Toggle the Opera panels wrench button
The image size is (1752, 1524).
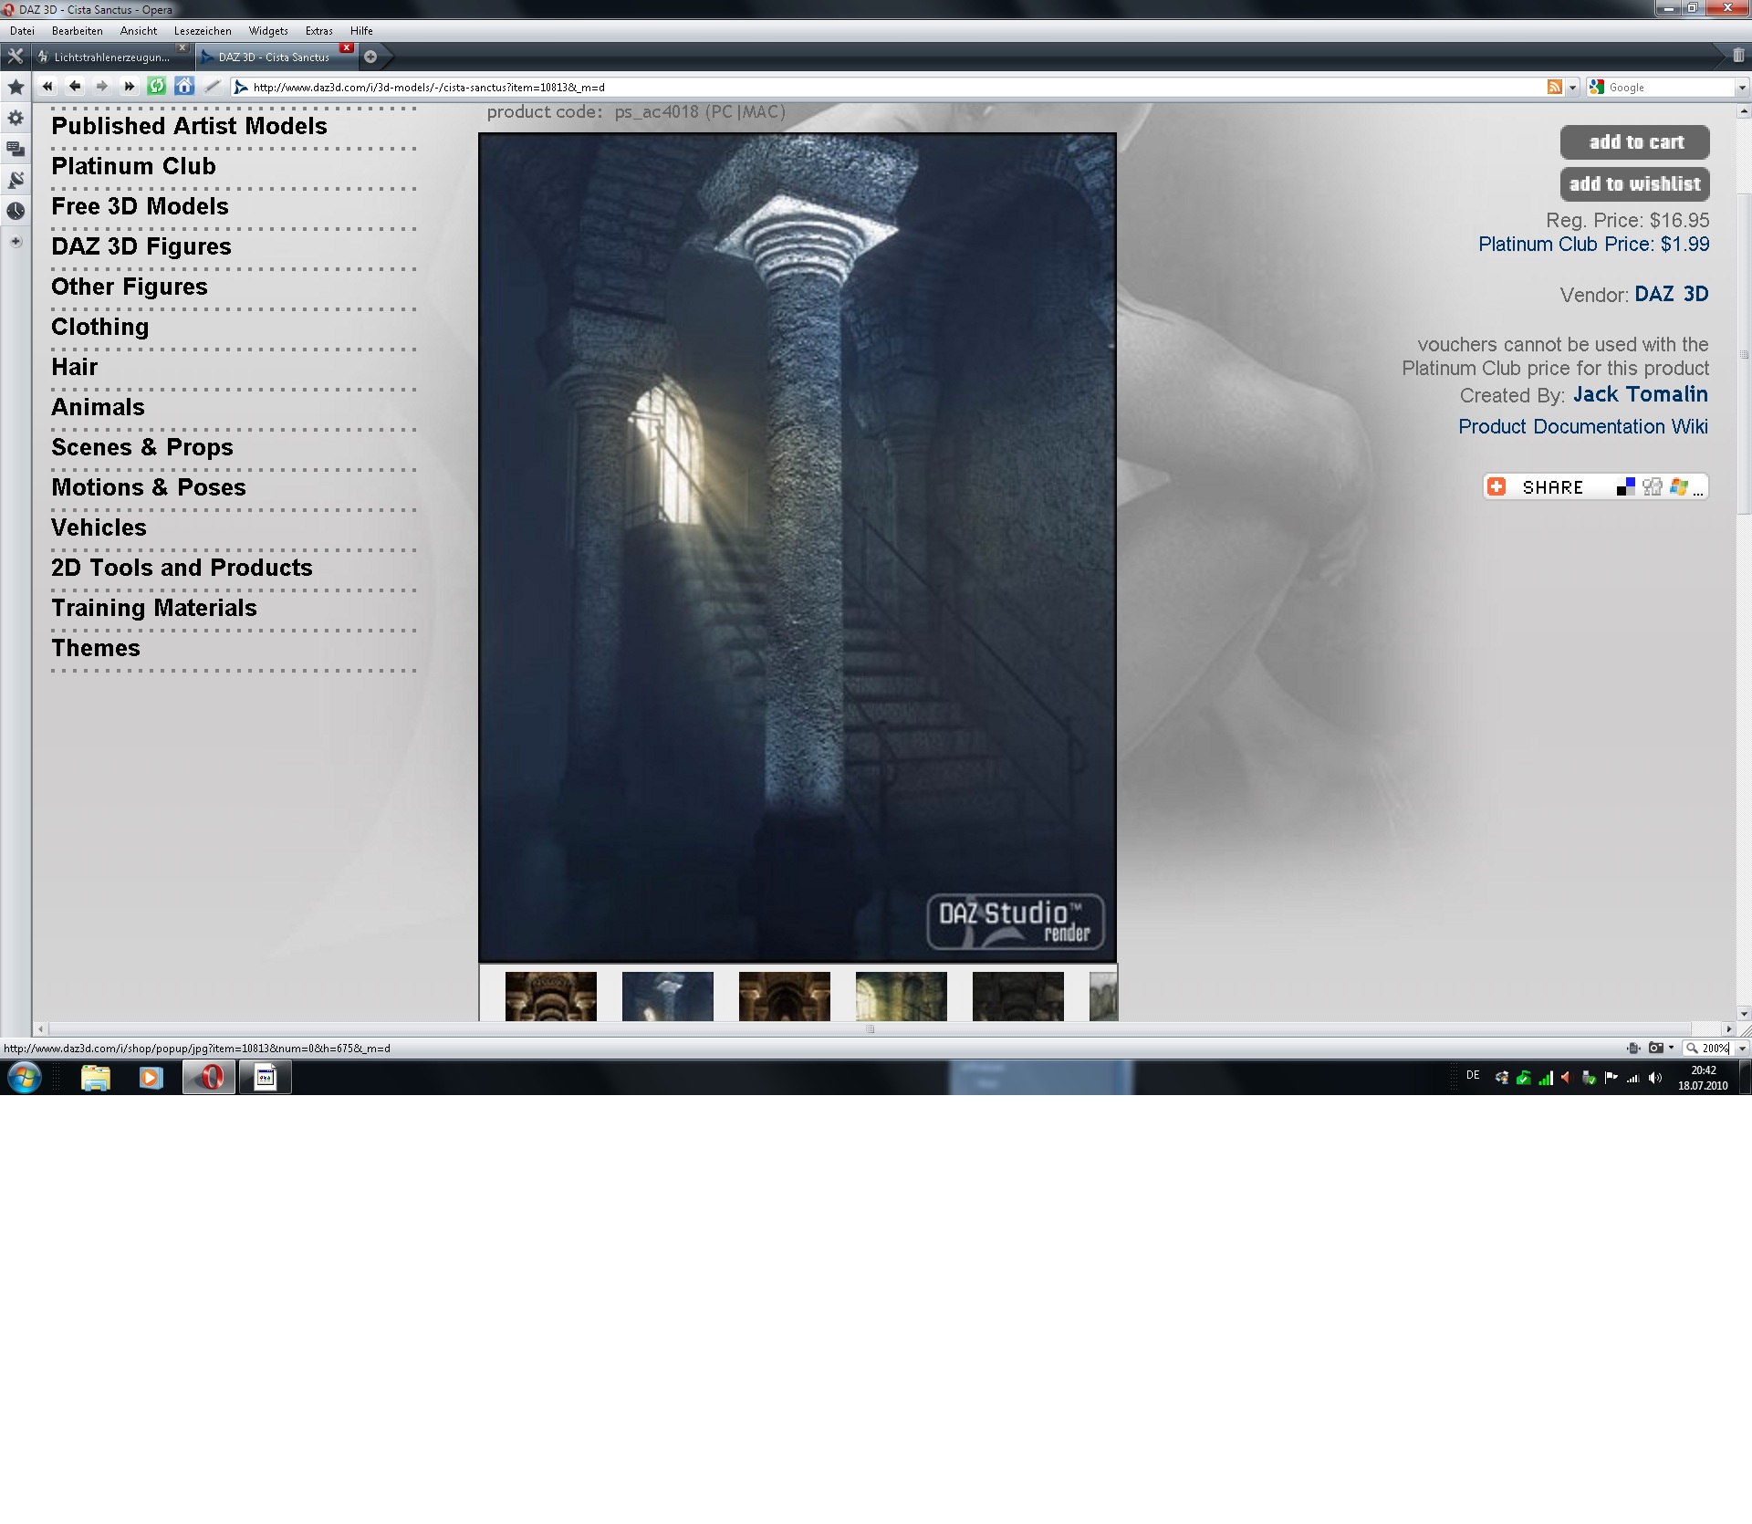click(15, 57)
